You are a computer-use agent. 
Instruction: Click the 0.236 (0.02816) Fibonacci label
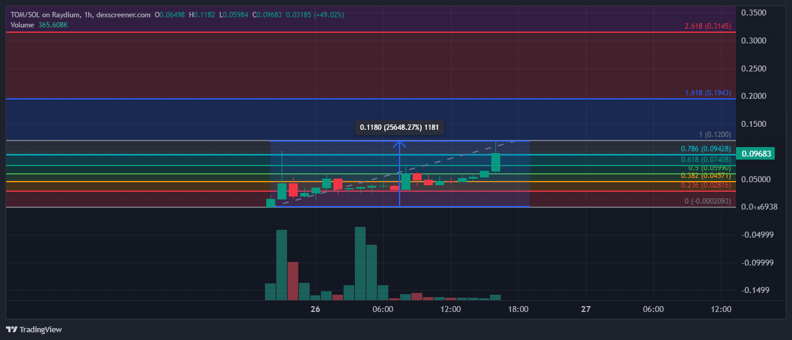tap(706, 185)
